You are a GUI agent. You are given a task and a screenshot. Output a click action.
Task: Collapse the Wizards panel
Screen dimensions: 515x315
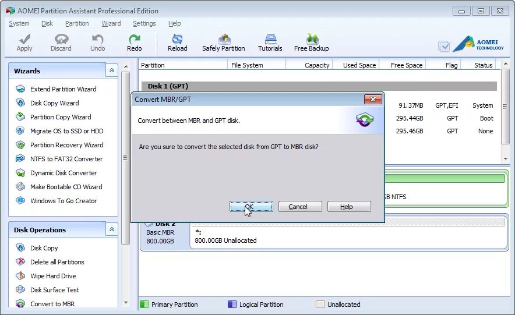click(112, 70)
